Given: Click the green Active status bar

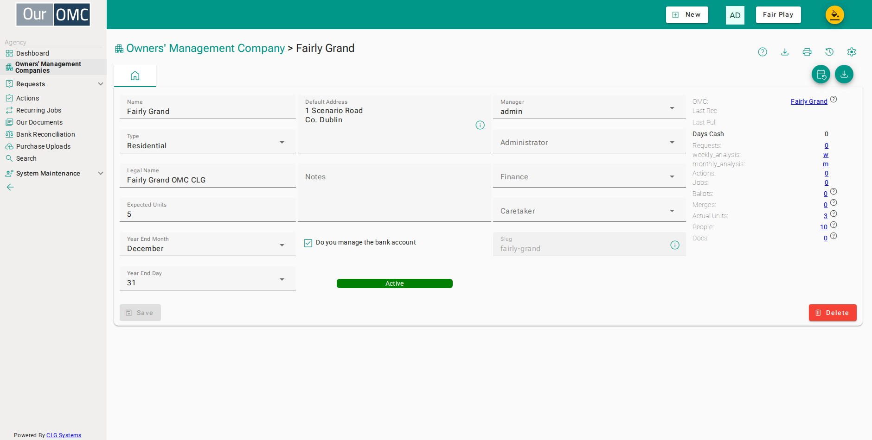Looking at the screenshot, I should (x=395, y=283).
